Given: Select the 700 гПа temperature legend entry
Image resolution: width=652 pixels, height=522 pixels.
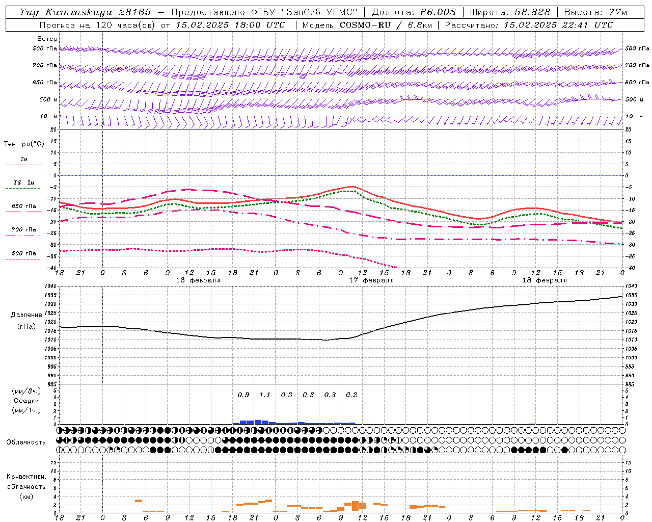Looking at the screenshot, I should click(23, 230).
